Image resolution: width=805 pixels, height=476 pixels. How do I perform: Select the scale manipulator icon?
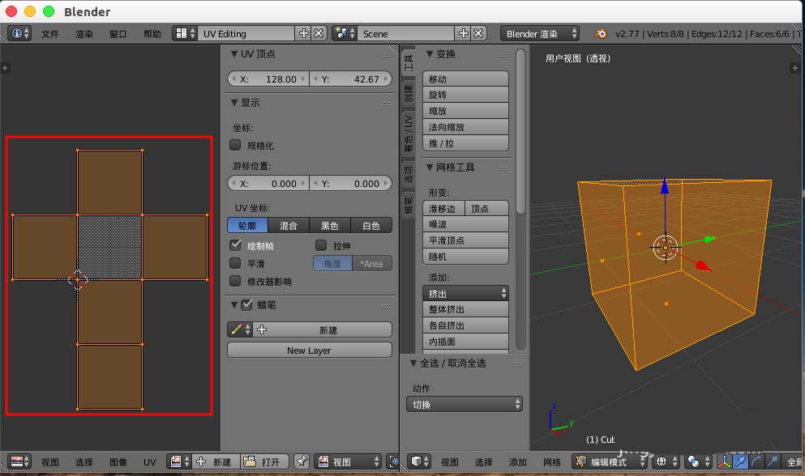click(773, 461)
